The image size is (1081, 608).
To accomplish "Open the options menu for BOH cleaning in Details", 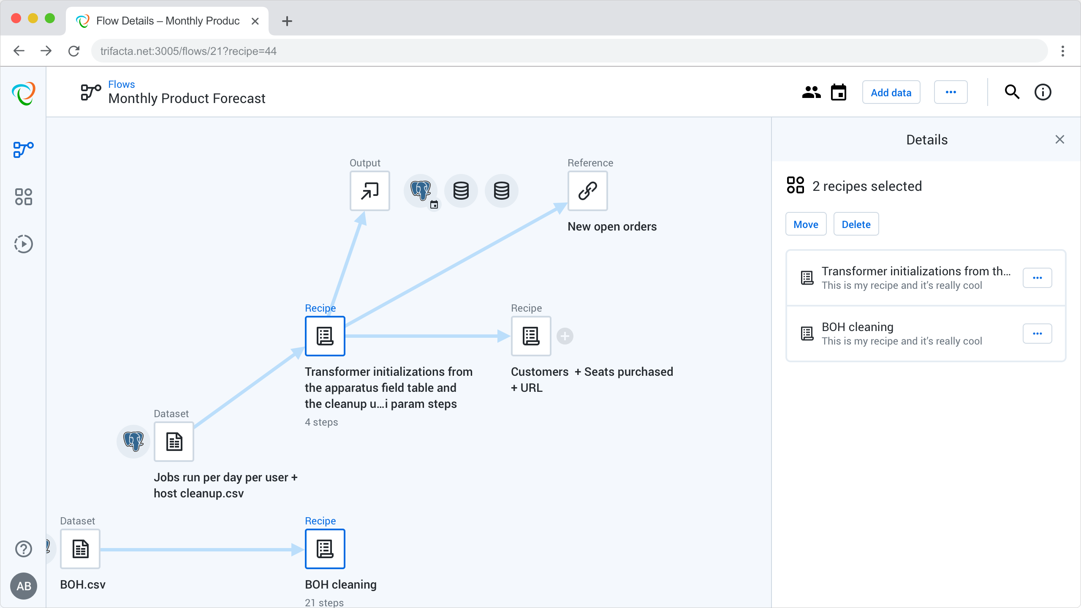I will click(1037, 334).
